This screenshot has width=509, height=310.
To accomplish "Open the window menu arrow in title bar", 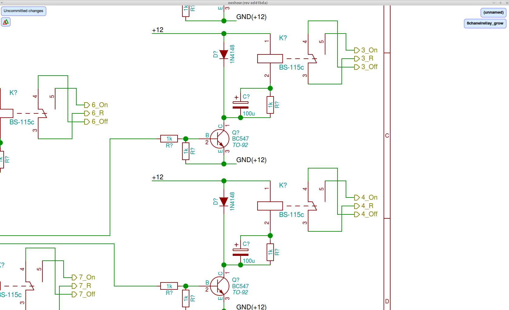I will pos(2,3).
